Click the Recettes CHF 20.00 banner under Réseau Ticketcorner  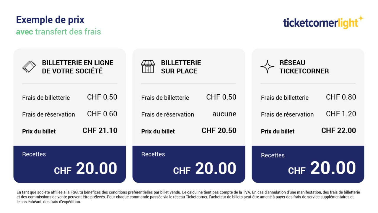point(308,164)
